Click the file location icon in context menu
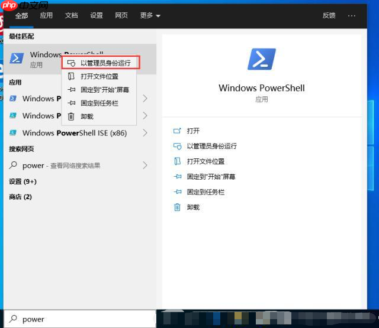The image size is (379, 328). (71, 76)
